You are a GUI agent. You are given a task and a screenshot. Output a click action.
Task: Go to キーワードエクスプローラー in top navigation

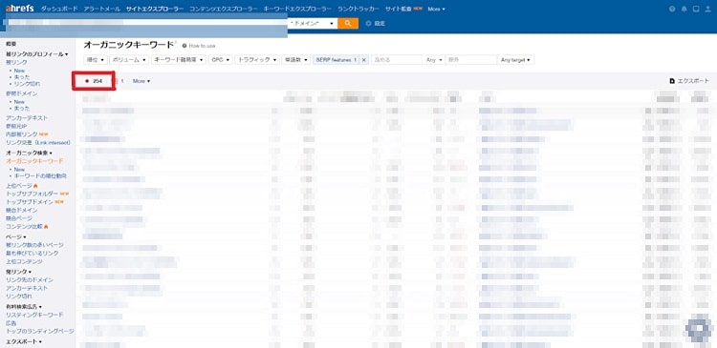click(297, 9)
